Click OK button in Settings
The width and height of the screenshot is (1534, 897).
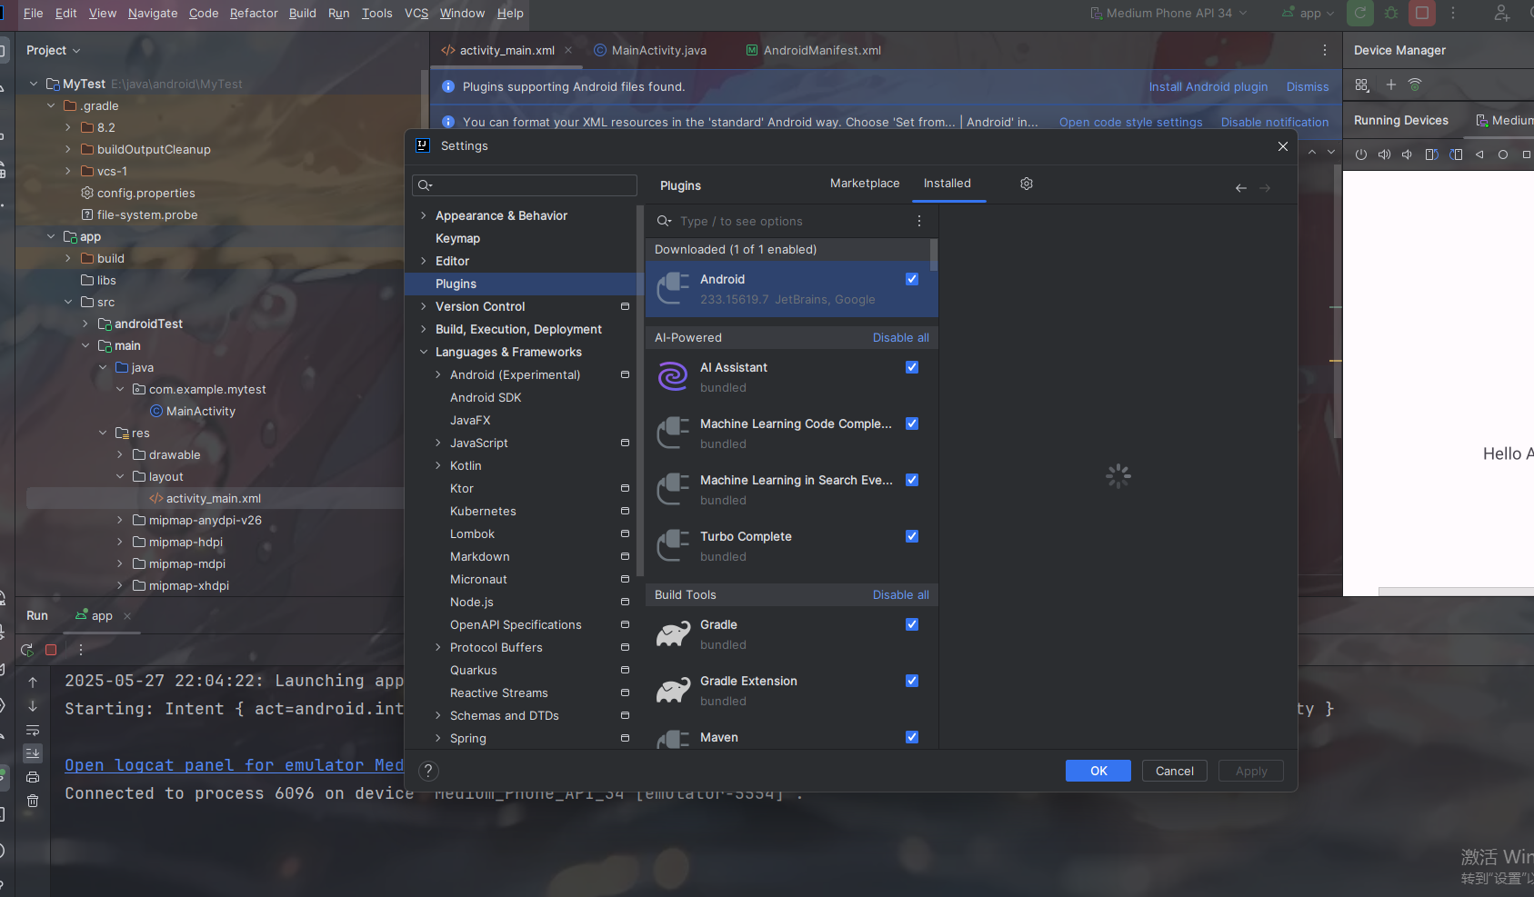(1098, 771)
